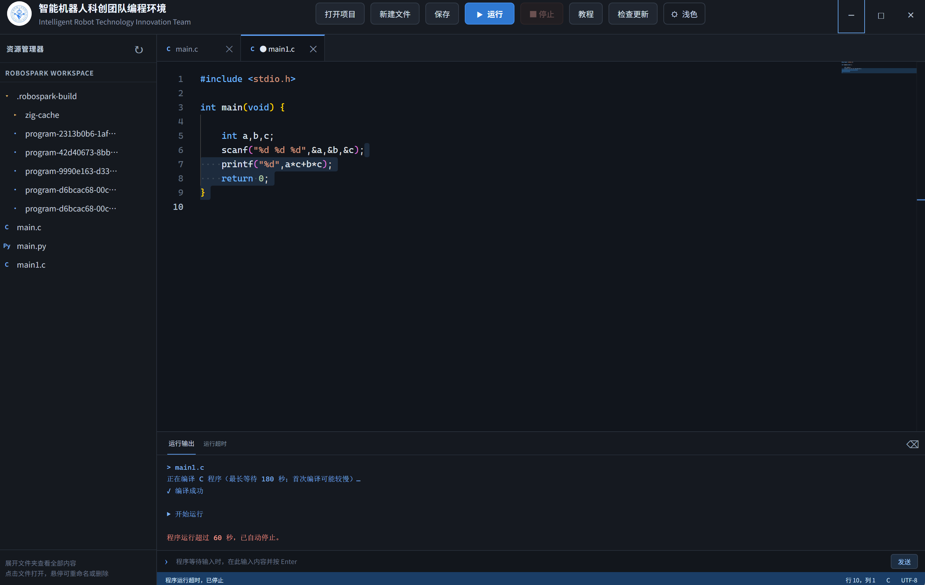
Task: Collapse the .robospark-build folder
Action: point(7,96)
